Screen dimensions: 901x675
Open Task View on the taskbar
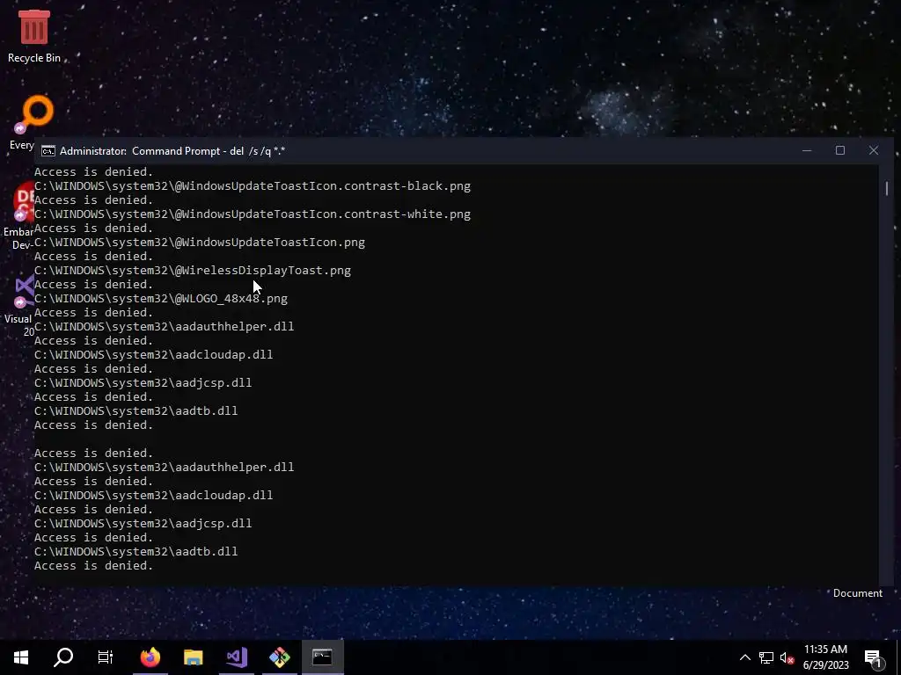click(106, 657)
